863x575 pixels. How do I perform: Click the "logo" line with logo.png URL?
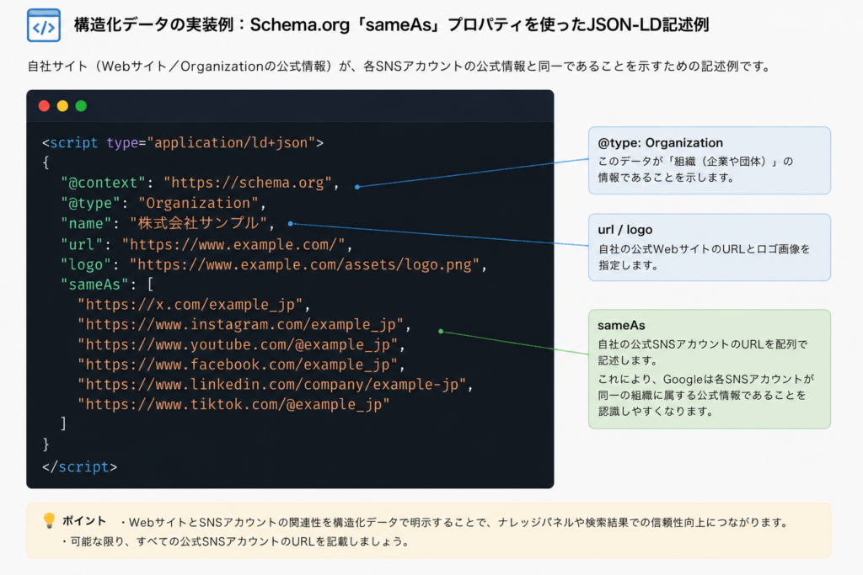pos(274,265)
